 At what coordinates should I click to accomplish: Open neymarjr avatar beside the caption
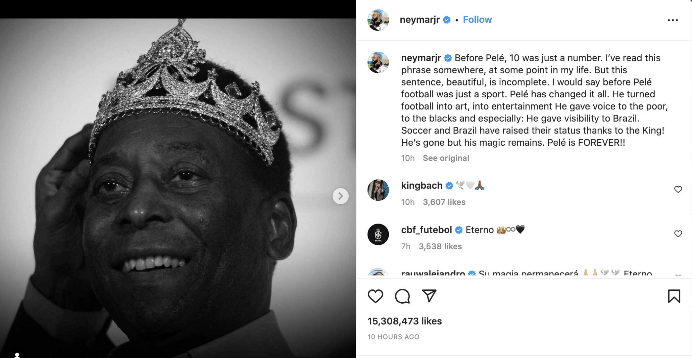click(378, 63)
